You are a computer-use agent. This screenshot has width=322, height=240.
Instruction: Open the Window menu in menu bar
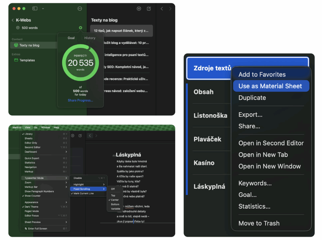(x=46, y=127)
